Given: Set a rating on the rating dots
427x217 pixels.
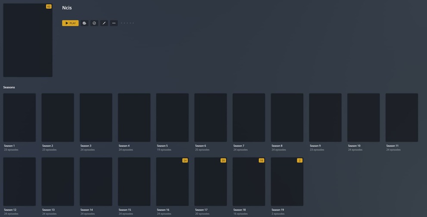Looking at the screenshot, I should pyautogui.click(x=127, y=23).
